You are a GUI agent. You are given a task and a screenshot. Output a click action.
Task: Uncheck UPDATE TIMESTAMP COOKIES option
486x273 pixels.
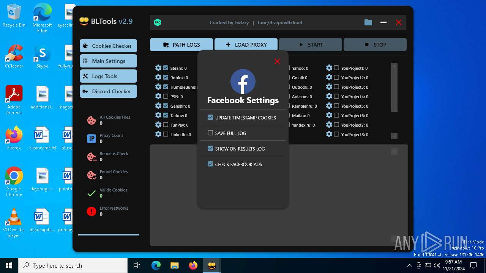tap(210, 118)
